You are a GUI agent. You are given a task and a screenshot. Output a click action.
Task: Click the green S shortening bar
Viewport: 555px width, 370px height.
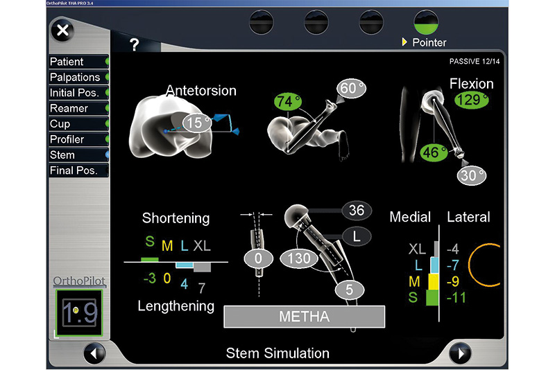(x=150, y=260)
